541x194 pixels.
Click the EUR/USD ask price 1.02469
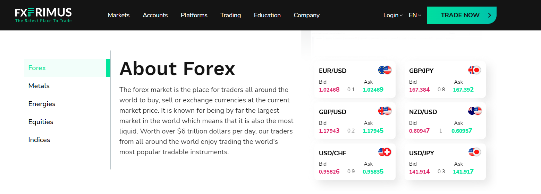[x=373, y=90]
